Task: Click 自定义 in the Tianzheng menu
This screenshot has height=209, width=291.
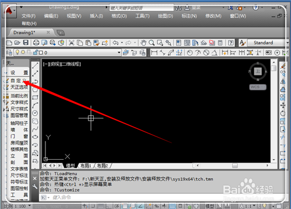Action: click(19, 81)
